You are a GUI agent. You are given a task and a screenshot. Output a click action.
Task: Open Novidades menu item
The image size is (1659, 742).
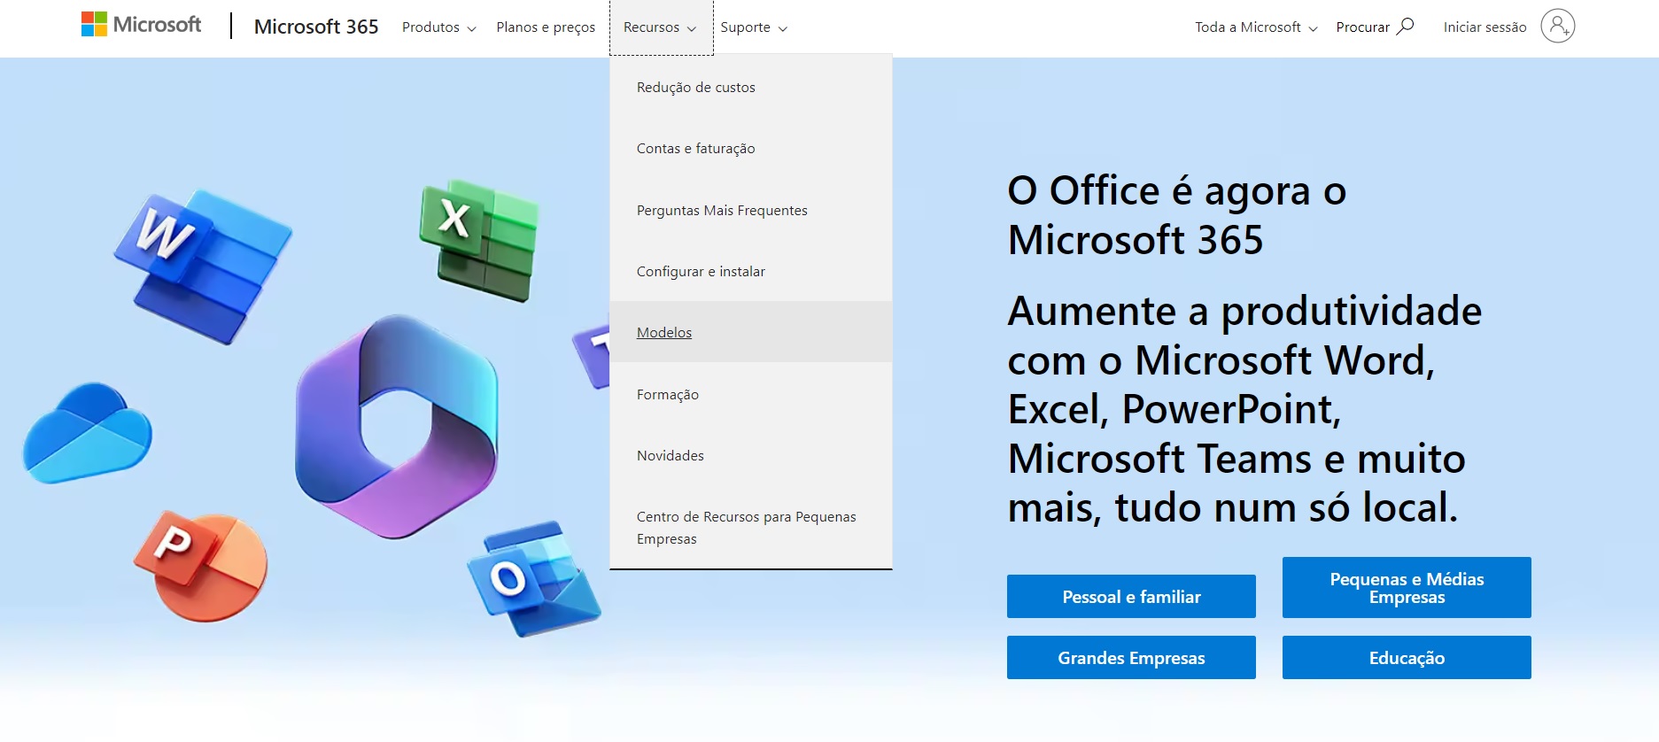click(x=751, y=455)
